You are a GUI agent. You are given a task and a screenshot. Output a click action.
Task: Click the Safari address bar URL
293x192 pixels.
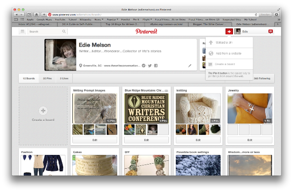(x=77, y=15)
